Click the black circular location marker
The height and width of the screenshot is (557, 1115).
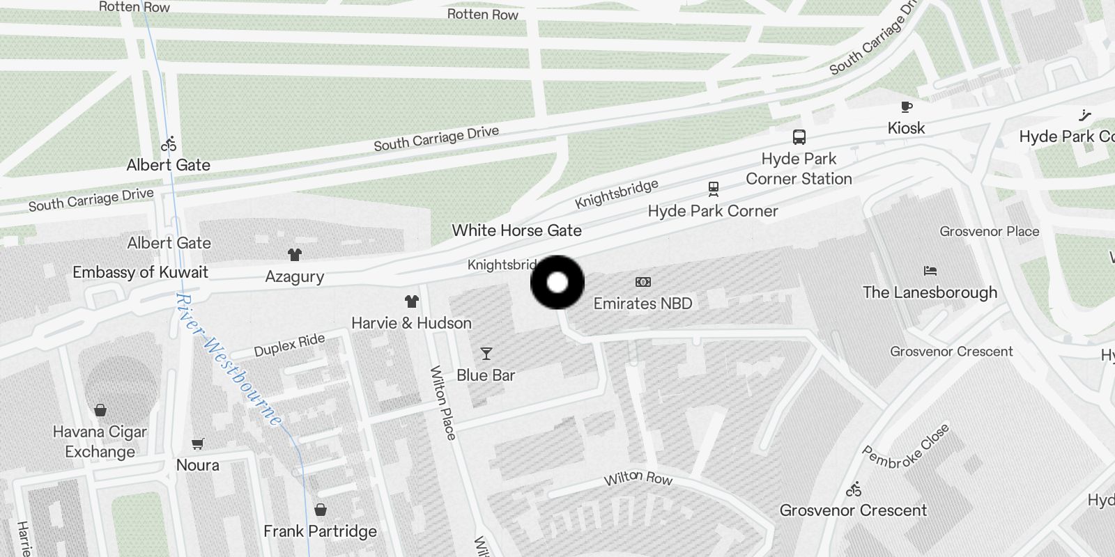tap(557, 282)
